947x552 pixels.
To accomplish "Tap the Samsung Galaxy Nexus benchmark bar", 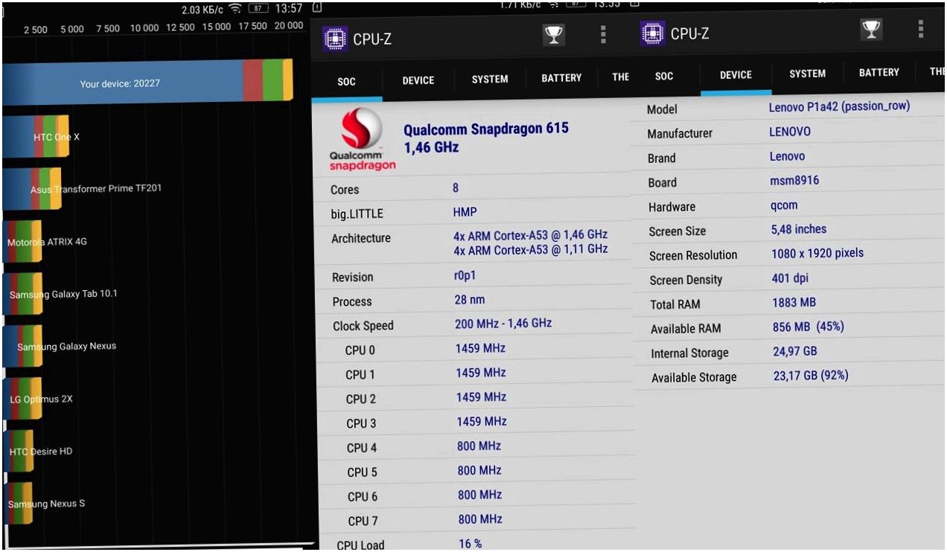I will click(x=22, y=347).
